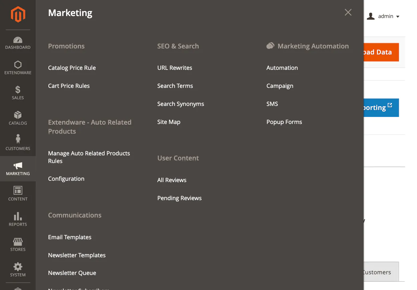Open the Content layout icon
The width and height of the screenshot is (417, 290).
click(18, 190)
